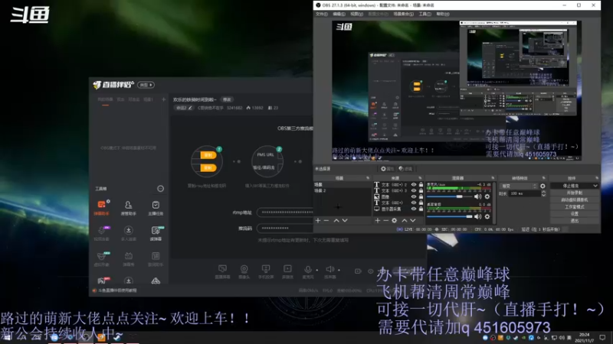The height and width of the screenshot is (344, 613).
Task: Open the scene transition type dropdown
Action: 519,186
